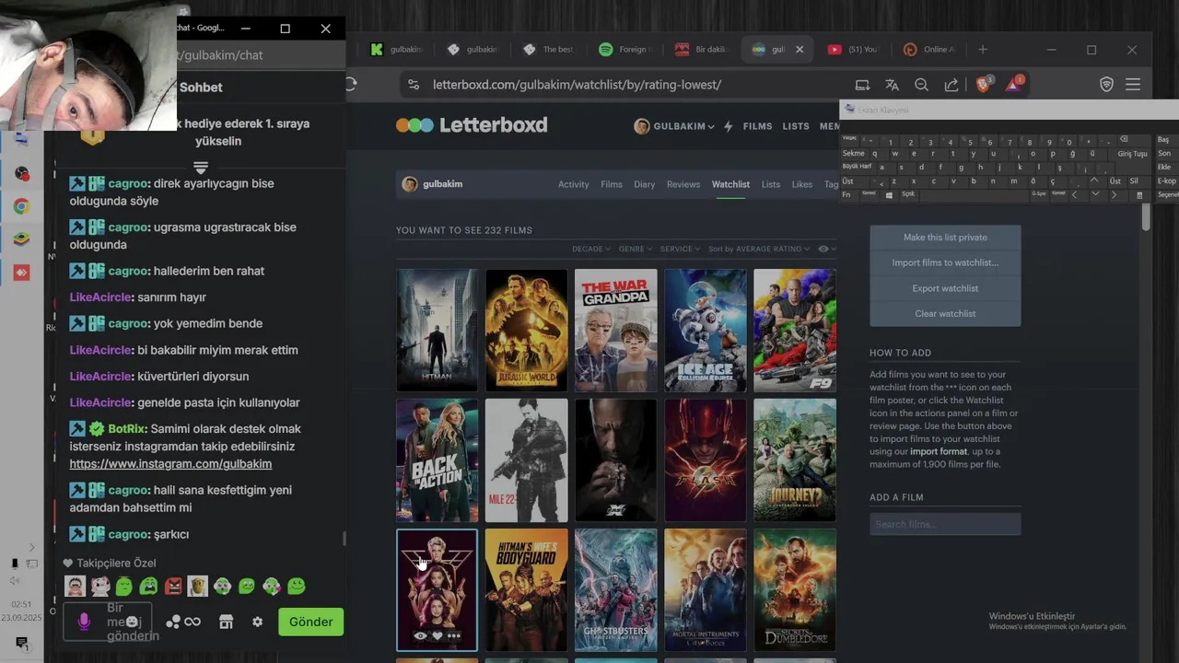Click the chat window scrollbar
The width and height of the screenshot is (1179, 663).
click(344, 539)
